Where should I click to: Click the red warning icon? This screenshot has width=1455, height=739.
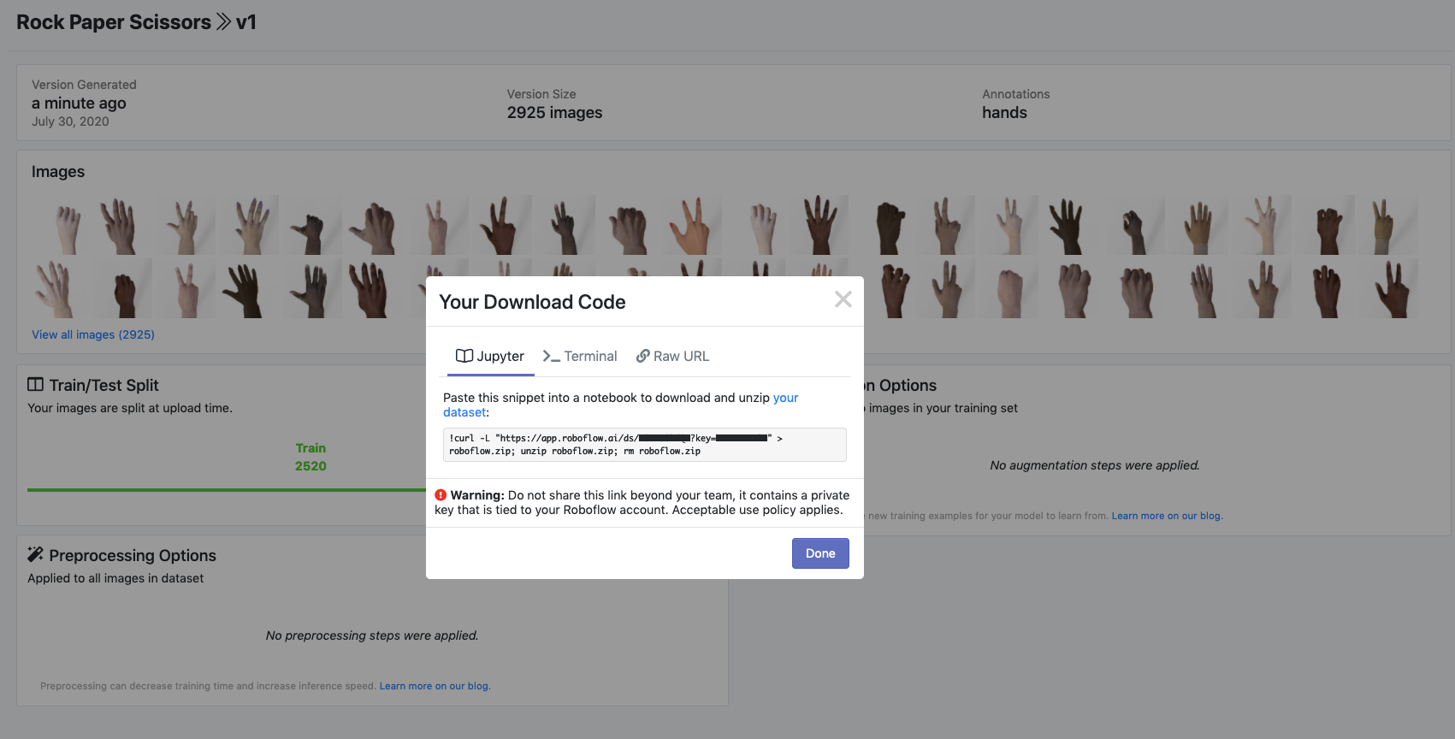441,495
